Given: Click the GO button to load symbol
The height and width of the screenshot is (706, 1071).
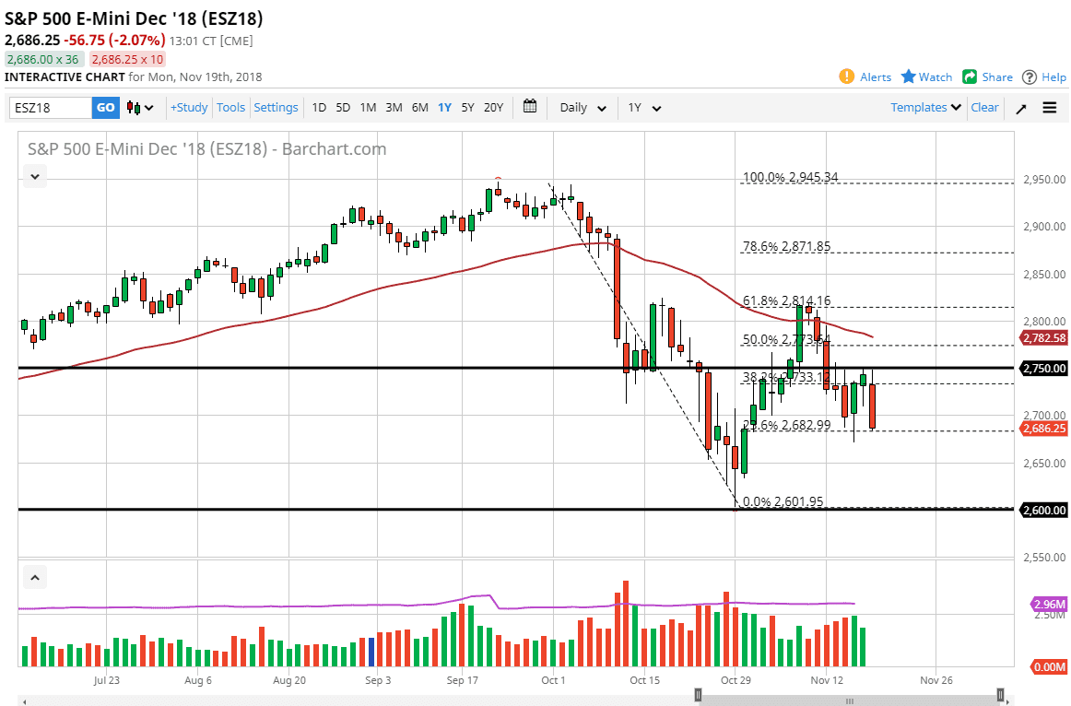Looking at the screenshot, I should pyautogui.click(x=104, y=108).
